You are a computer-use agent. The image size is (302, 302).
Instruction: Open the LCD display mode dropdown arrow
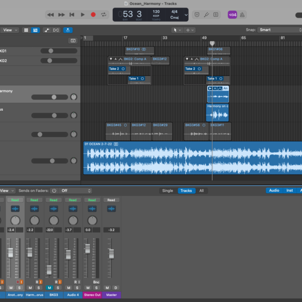coord(186,15)
